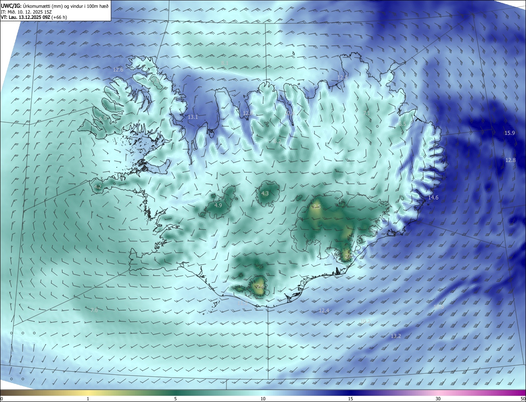The width and height of the screenshot is (526, 402).
Task: Click the initial time line 'IT: Mið. 10. 12. 2025 15Z'
Action: click(26, 12)
